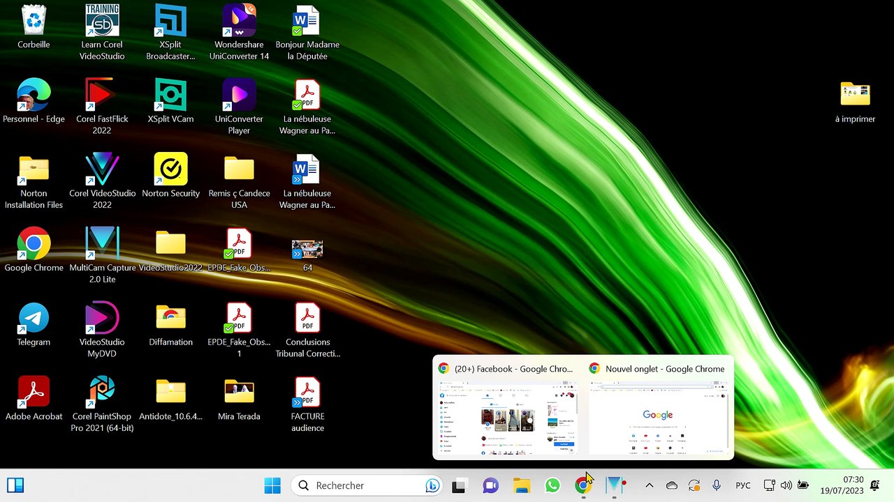The width and height of the screenshot is (894, 502).
Task: Select the EPDE_Fake_Obs... PDF without number
Action: click(239, 250)
